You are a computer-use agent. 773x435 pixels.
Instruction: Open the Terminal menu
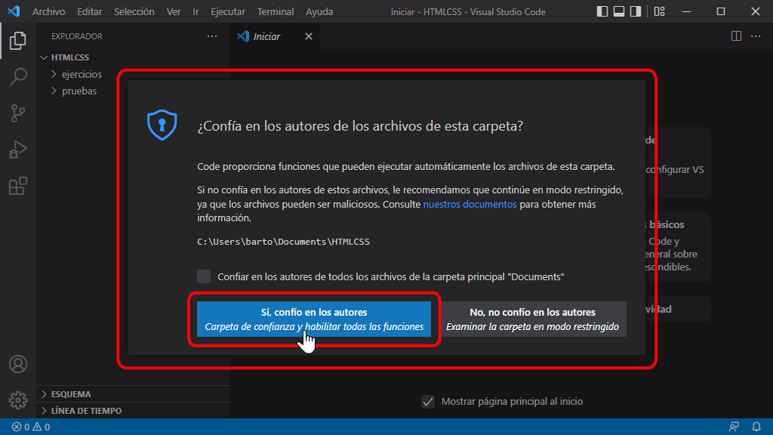click(275, 11)
